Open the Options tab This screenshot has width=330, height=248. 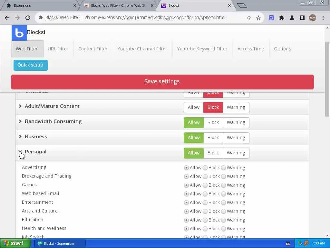pos(282,49)
